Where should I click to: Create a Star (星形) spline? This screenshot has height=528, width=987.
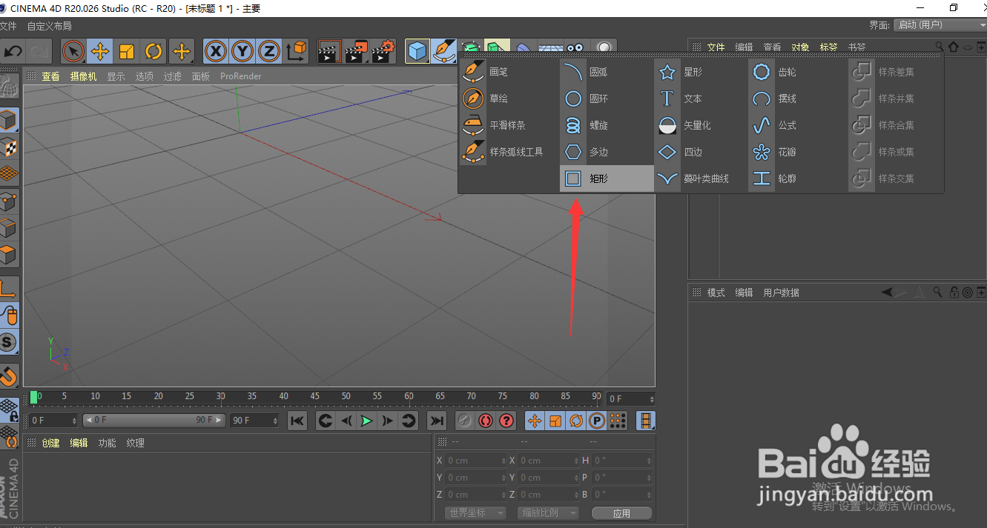coord(701,72)
